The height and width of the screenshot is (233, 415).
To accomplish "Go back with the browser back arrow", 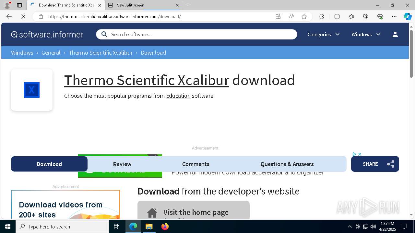I will [9, 17].
